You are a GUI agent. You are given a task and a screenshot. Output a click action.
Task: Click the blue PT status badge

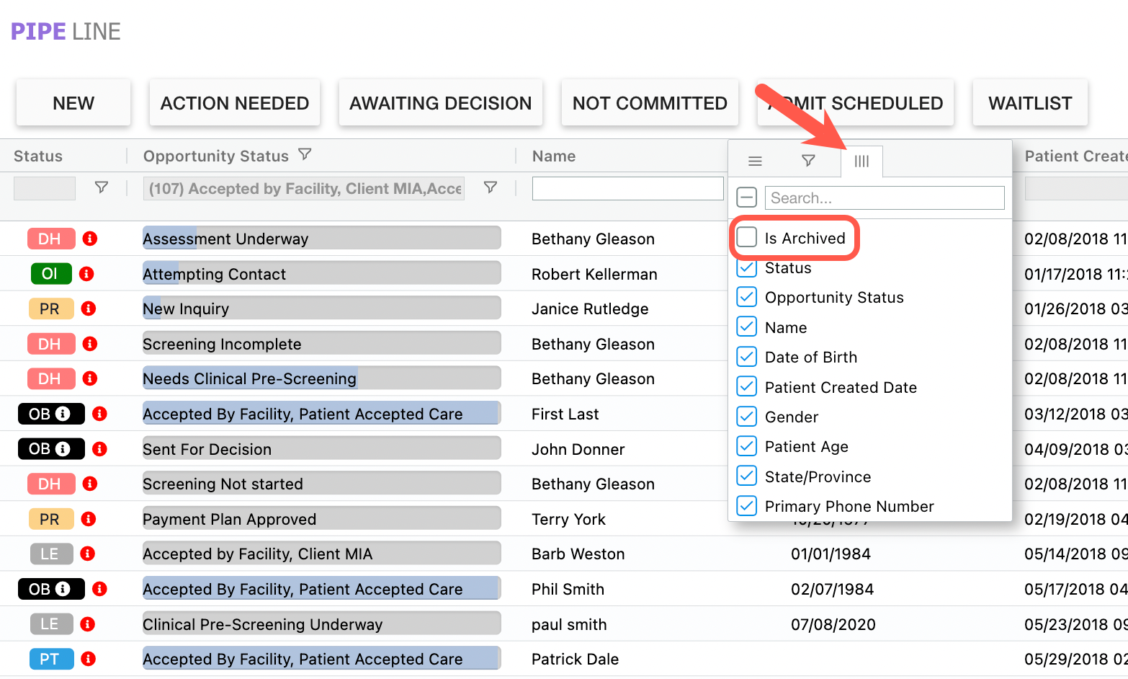coord(50,659)
